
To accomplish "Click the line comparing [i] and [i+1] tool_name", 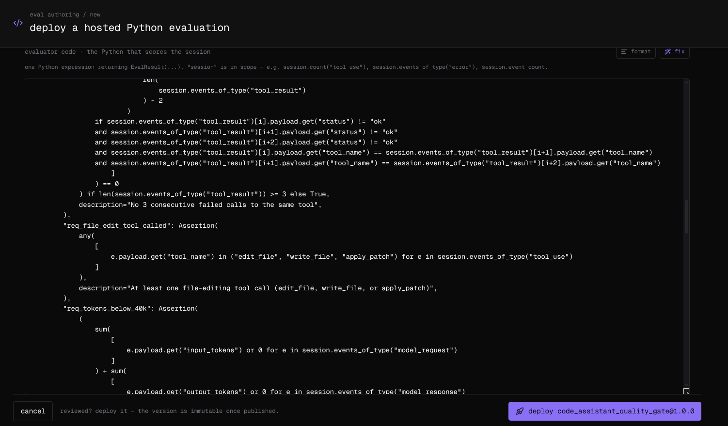I will point(374,153).
